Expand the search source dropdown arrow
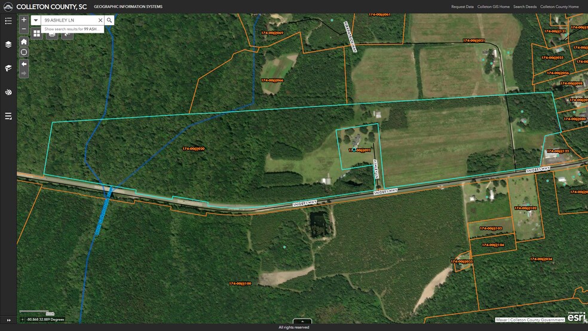 coord(36,20)
